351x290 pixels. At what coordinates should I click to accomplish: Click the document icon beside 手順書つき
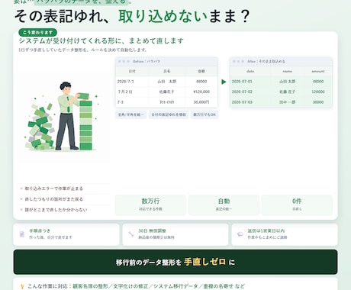point(22,234)
